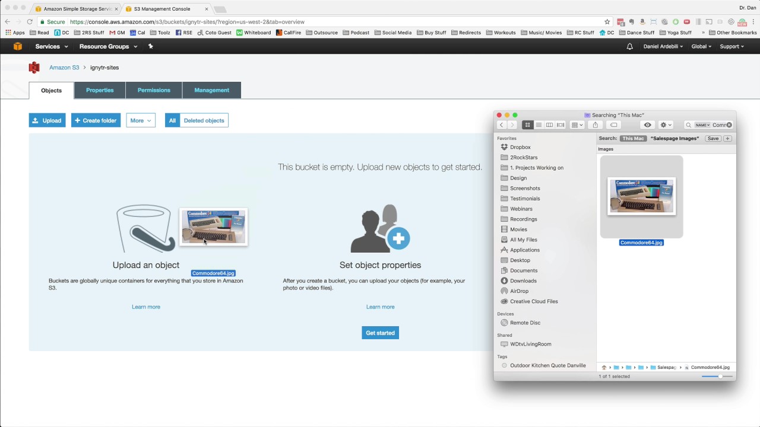Click the Create folder button
This screenshot has width=760, height=427.
point(96,120)
